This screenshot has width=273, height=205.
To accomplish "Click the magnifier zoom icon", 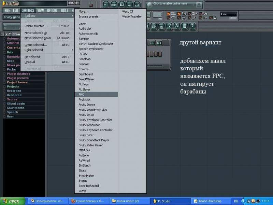I will [x=177, y=26].
